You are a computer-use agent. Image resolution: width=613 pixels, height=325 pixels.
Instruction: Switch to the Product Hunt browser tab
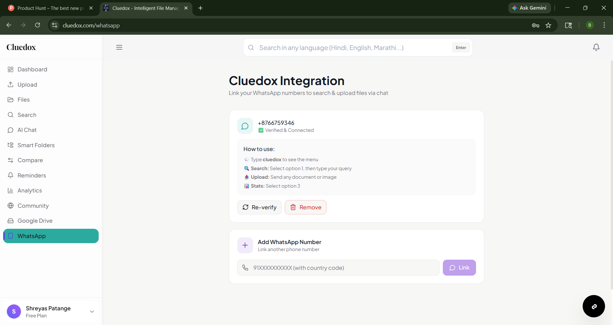tap(51, 8)
